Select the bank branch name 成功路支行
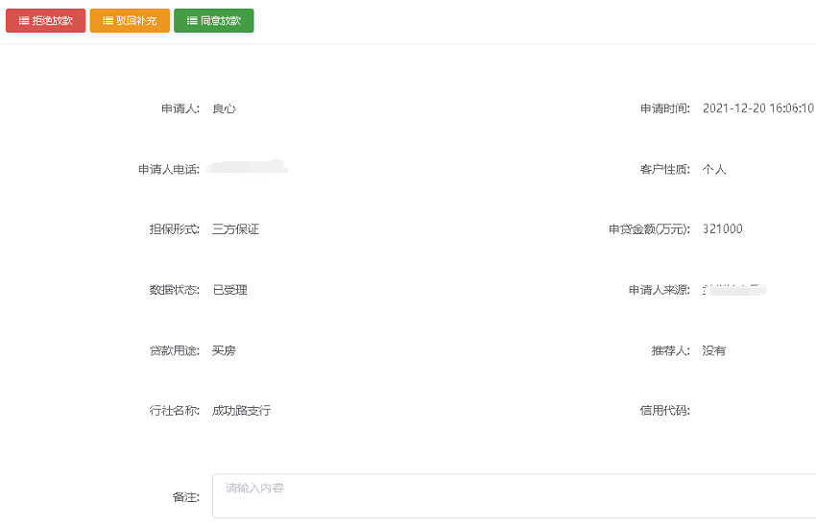The image size is (816, 526). [242, 411]
